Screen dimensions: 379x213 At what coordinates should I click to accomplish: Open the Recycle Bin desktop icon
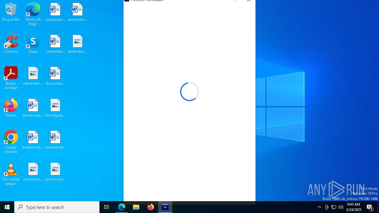coord(11,12)
